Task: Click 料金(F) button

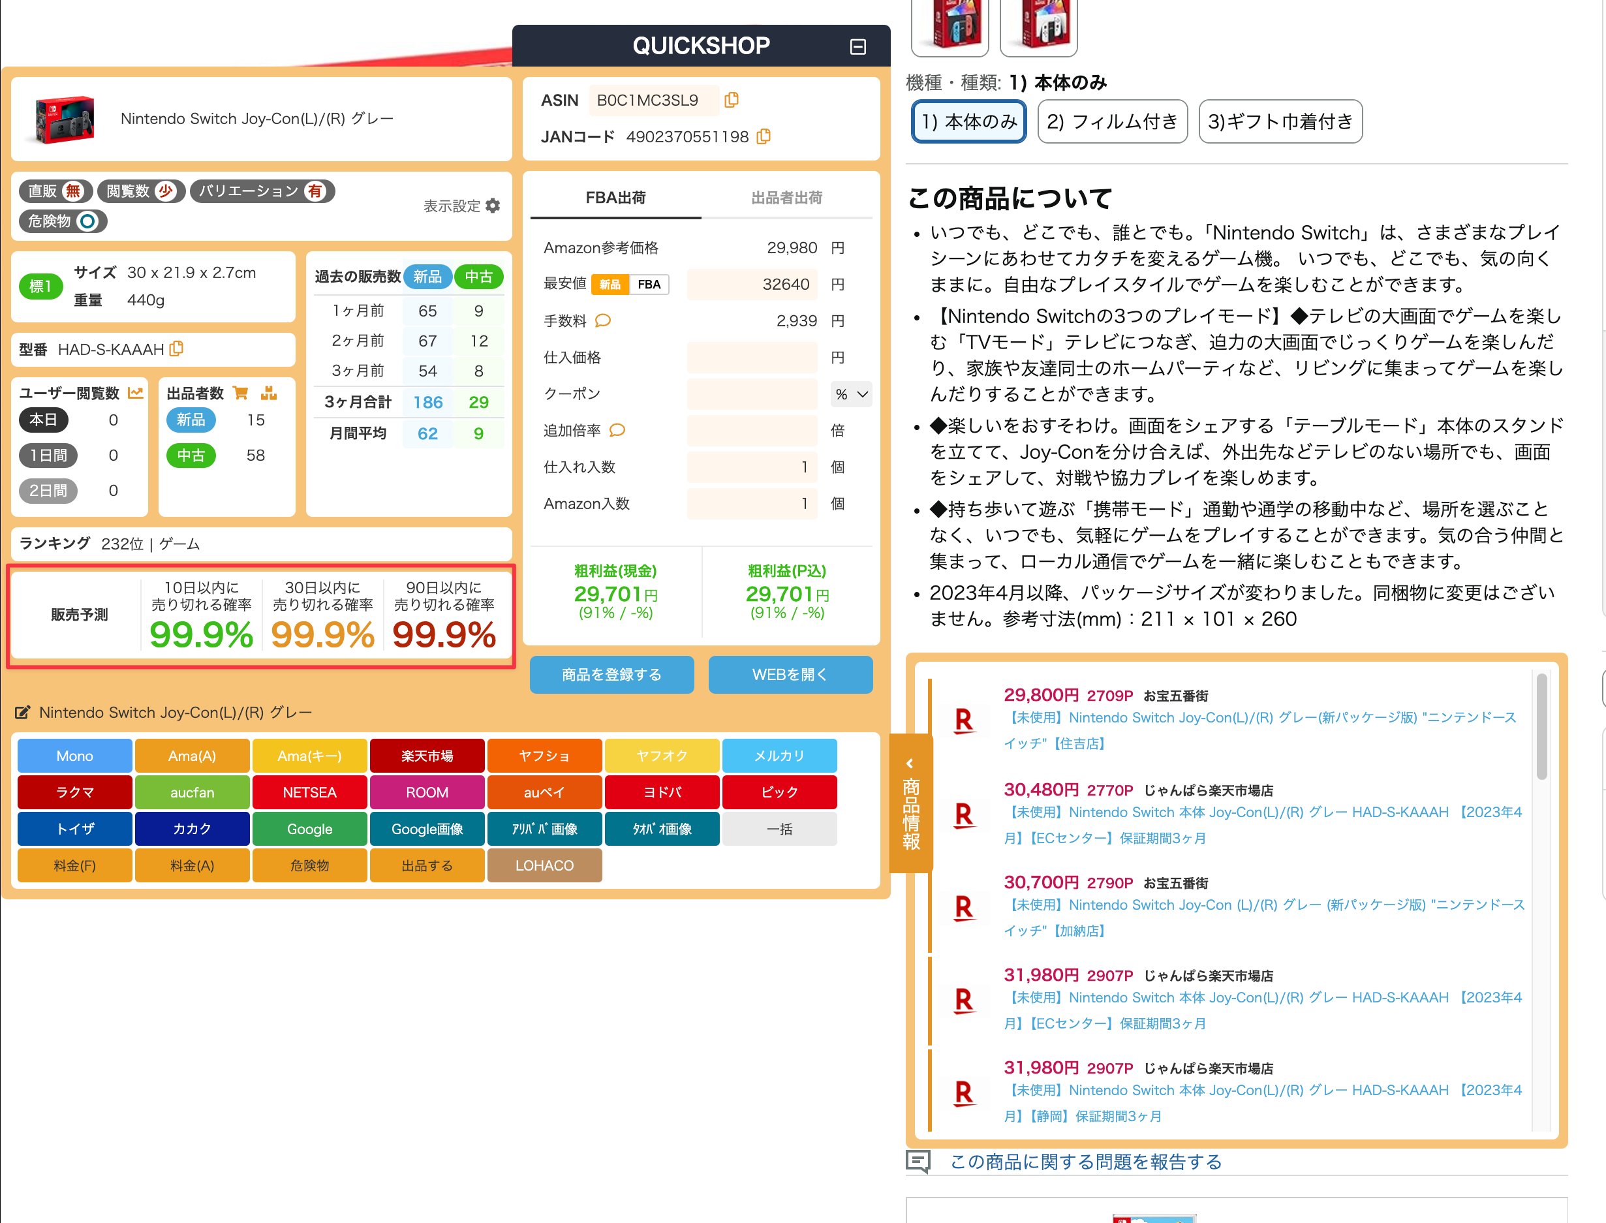Action: [x=75, y=865]
